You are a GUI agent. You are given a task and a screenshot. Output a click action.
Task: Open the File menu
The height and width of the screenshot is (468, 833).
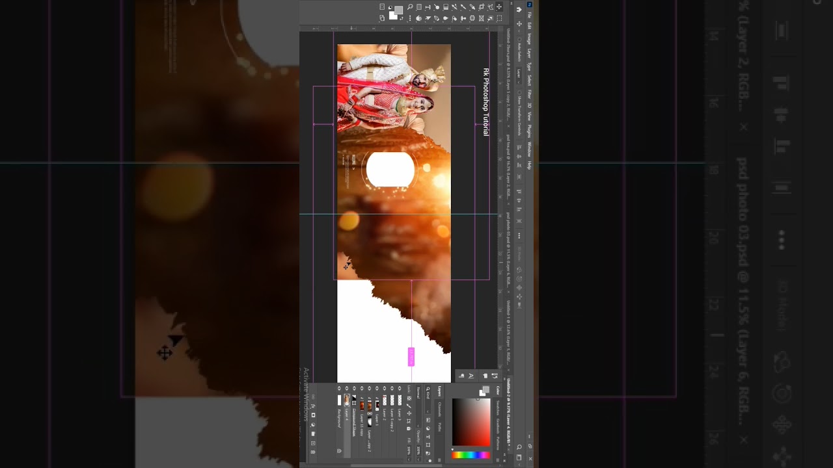(x=529, y=15)
